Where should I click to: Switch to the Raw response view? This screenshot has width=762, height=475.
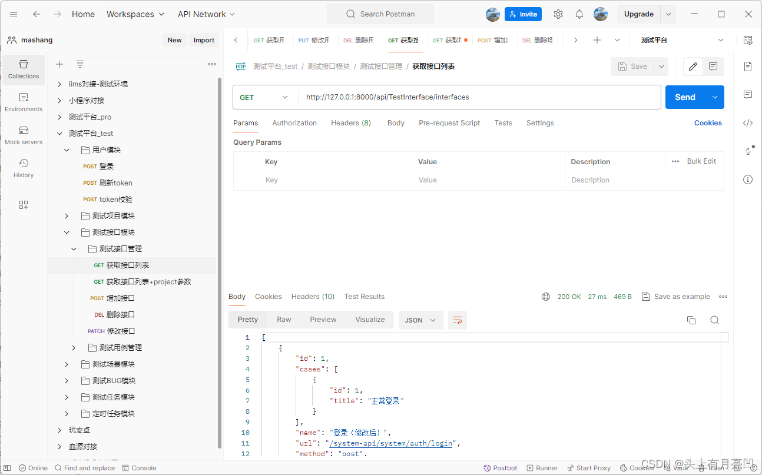click(x=284, y=320)
